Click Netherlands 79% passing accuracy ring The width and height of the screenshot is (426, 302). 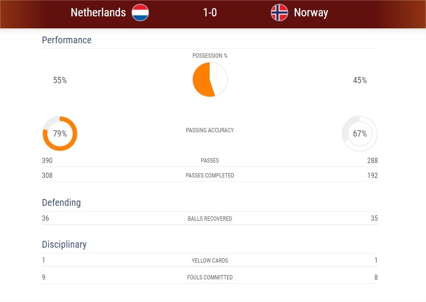point(60,133)
